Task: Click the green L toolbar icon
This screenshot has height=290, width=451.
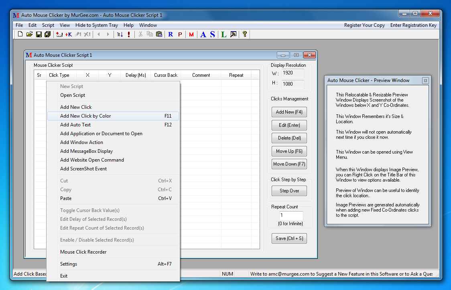Action: (224, 34)
